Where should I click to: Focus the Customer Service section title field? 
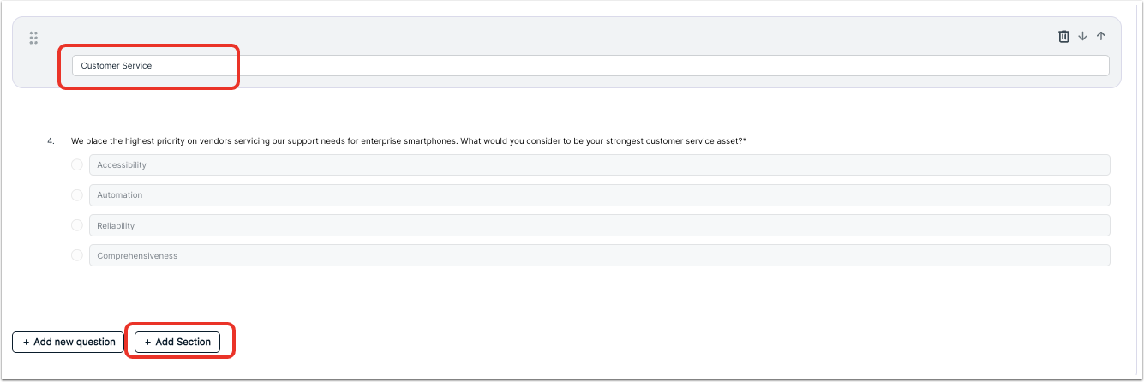pyautogui.click(x=590, y=65)
